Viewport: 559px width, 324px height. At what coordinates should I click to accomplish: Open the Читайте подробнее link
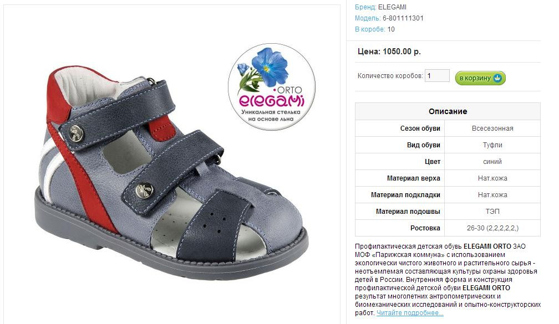click(x=410, y=313)
